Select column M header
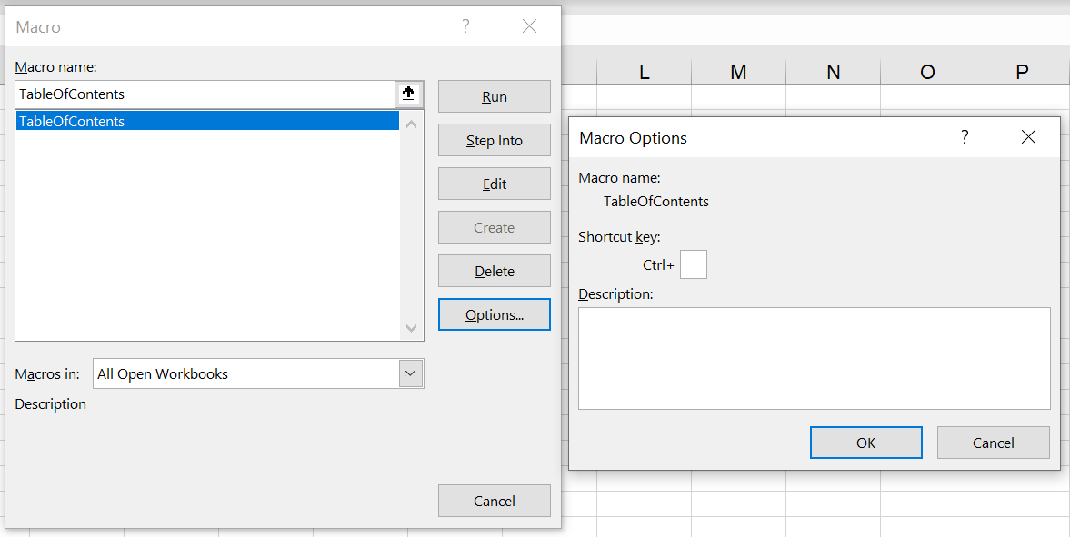Viewport: 1070px width, 537px height. (x=738, y=73)
